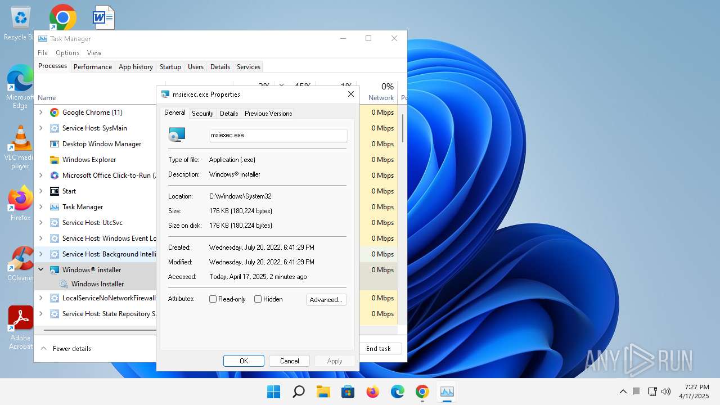This screenshot has height=405, width=720.
Task: Click the network icon in the system tray
Action: coord(652,391)
